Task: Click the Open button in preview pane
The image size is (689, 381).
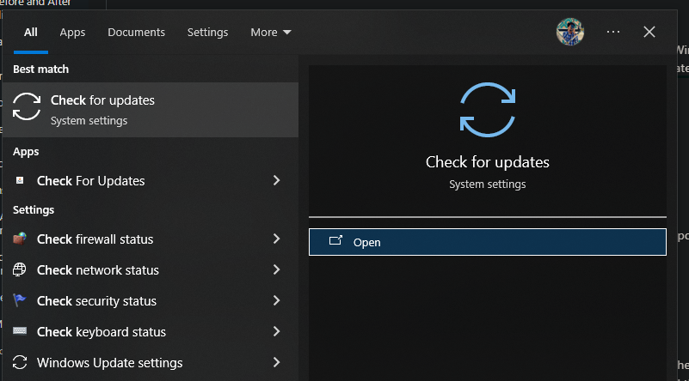Action: click(x=487, y=242)
